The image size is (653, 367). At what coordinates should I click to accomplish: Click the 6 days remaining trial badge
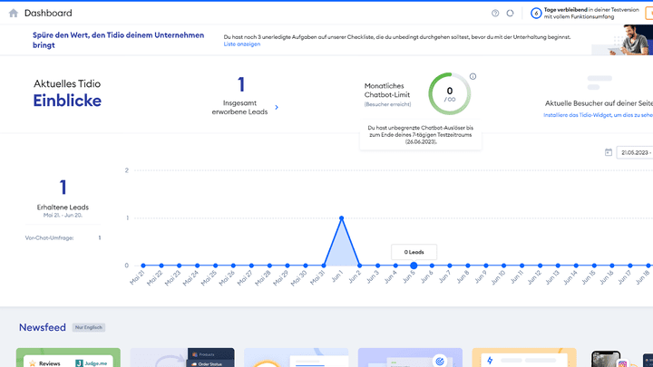(536, 14)
